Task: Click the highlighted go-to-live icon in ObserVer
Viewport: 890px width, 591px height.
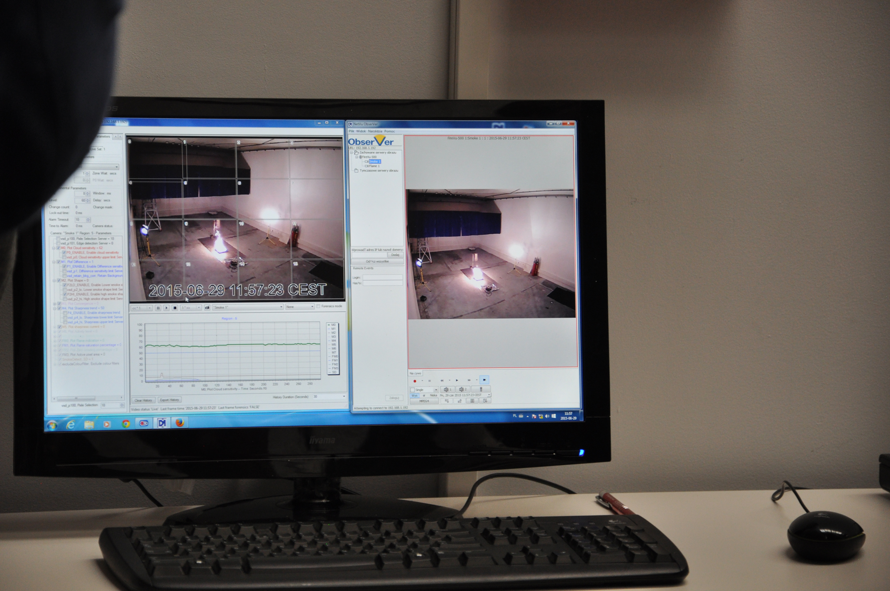Action: (x=484, y=380)
